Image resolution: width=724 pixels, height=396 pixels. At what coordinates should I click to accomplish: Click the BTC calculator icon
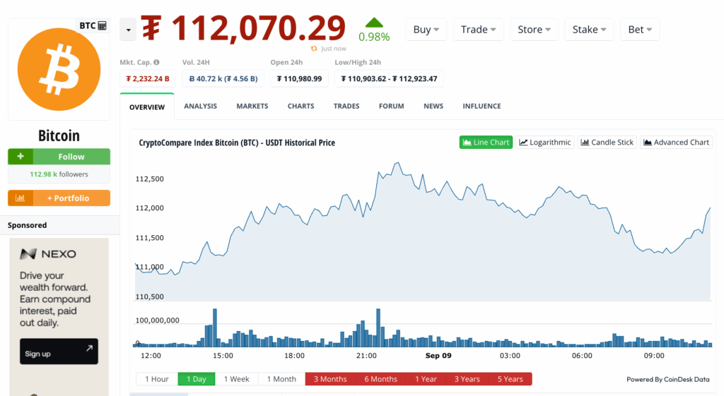pyautogui.click(x=103, y=25)
